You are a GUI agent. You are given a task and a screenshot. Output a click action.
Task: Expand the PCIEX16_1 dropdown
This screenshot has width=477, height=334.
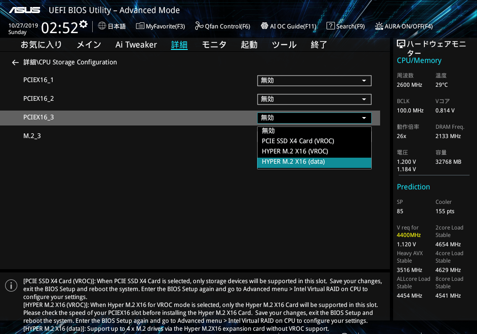tap(314, 81)
